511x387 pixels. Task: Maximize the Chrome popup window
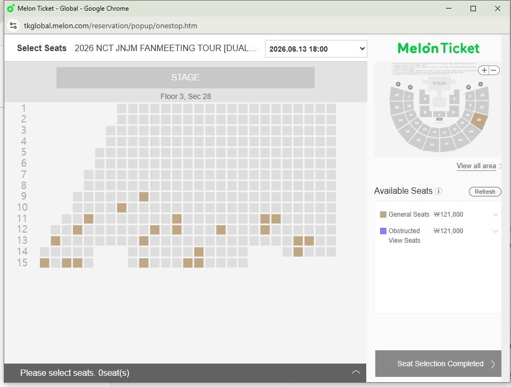point(473,9)
